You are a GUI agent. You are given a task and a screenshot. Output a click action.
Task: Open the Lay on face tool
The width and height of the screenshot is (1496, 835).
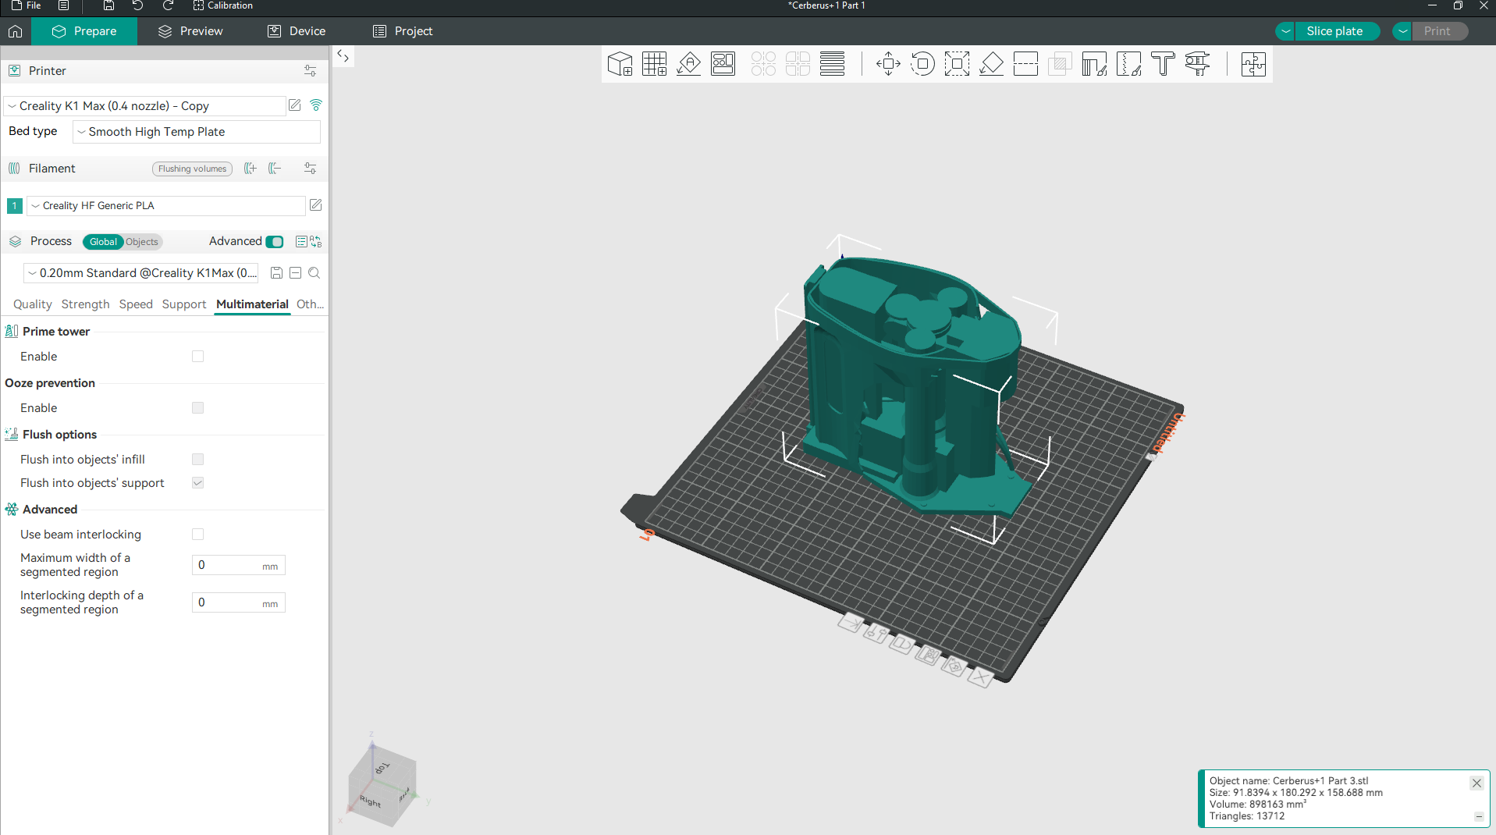click(991, 64)
